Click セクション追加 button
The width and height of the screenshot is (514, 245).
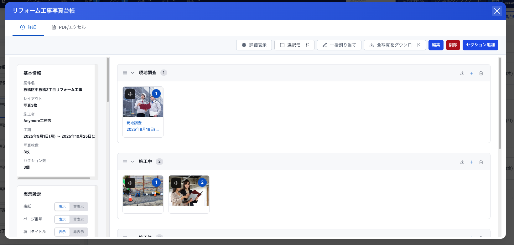pos(480,45)
